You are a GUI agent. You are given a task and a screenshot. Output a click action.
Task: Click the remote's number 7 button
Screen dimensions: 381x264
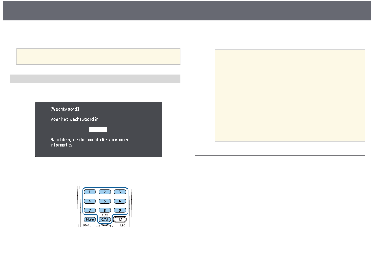pyautogui.click(x=90, y=210)
